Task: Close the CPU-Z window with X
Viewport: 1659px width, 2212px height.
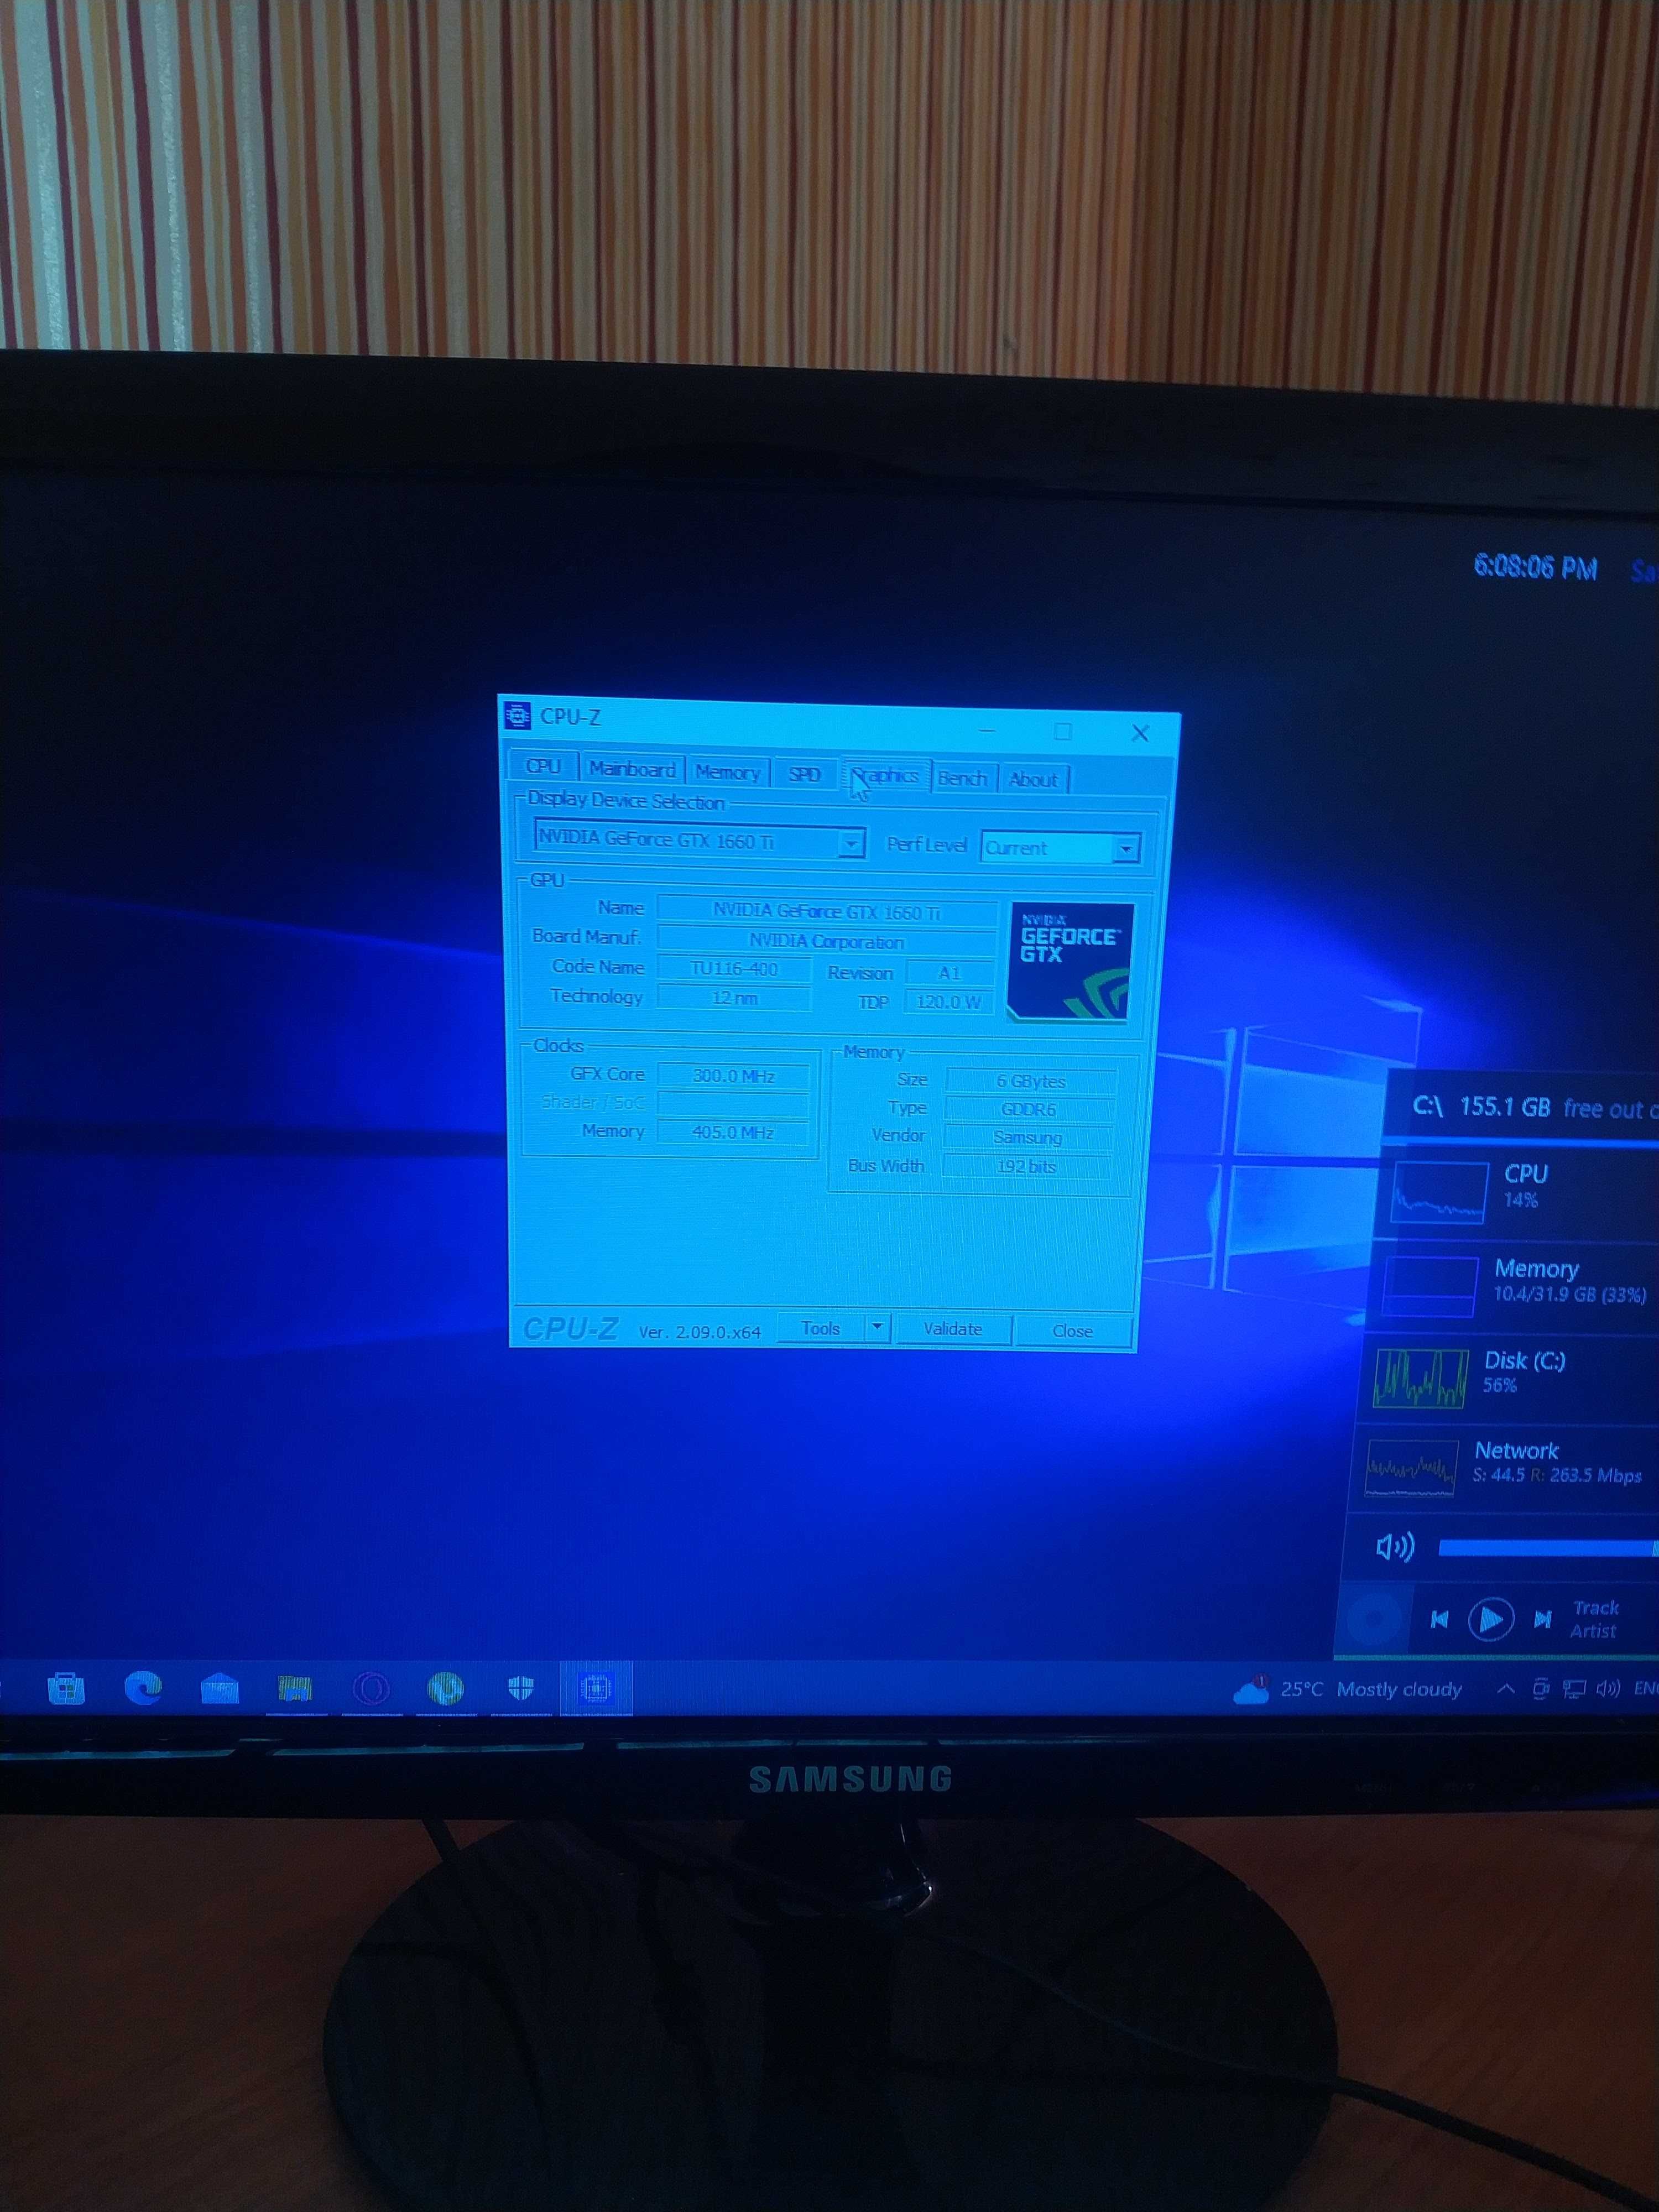Action: pos(1140,733)
